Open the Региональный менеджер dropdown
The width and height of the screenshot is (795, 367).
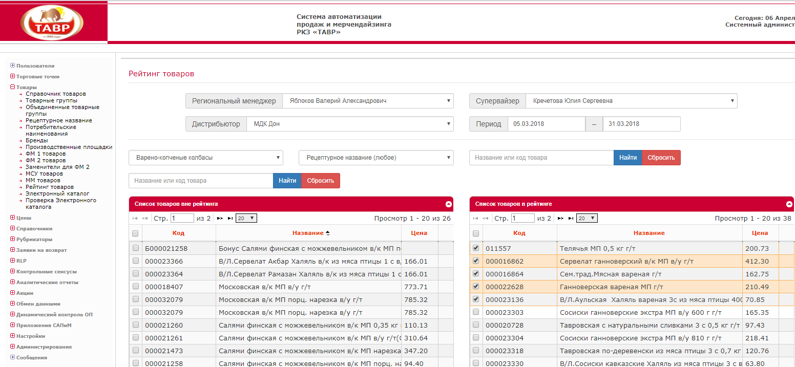click(367, 101)
